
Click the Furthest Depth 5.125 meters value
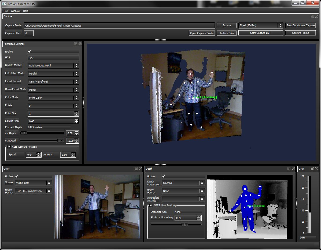click(x=35, y=127)
